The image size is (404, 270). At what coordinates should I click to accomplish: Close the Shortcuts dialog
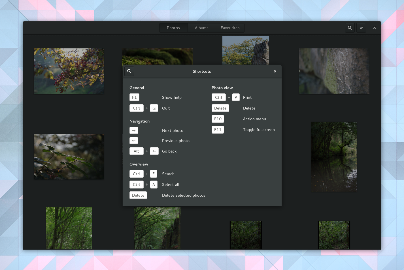click(x=275, y=71)
